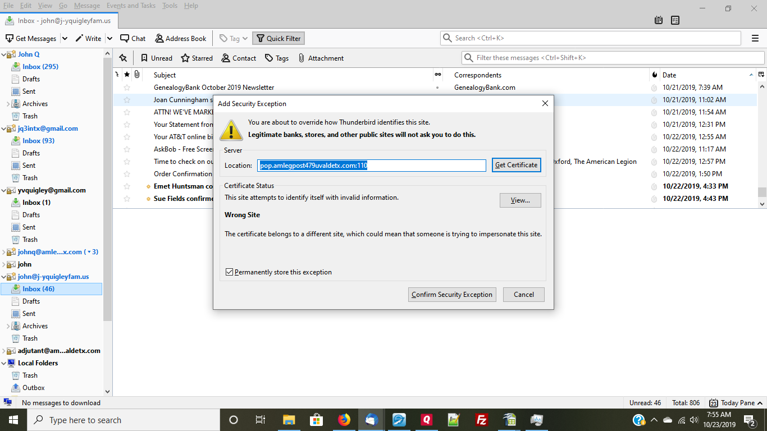
Task: Collapse the John Q account tree
Action: pyautogui.click(x=4, y=54)
